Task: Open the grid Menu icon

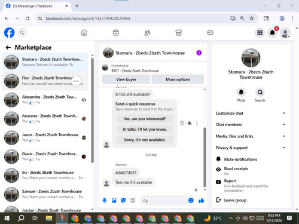Action: click(260, 33)
